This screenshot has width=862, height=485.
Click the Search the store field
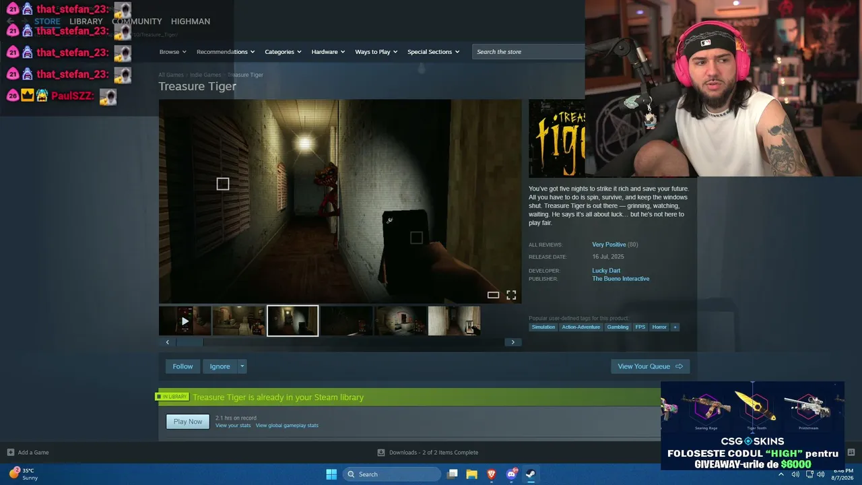point(529,52)
